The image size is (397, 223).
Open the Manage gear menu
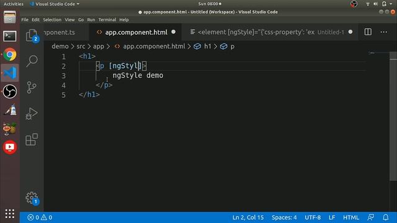[32, 198]
